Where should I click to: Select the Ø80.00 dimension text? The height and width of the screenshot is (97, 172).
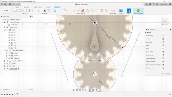pyautogui.click(x=108, y=36)
